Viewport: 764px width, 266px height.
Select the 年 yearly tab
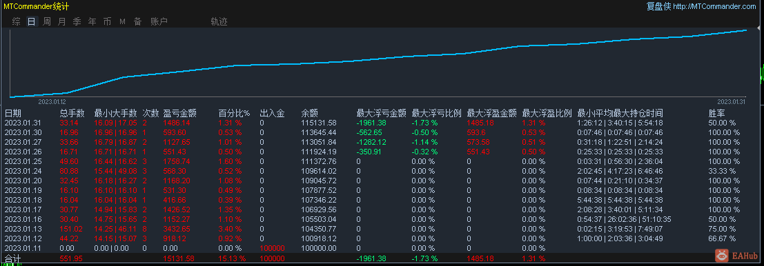pos(92,21)
